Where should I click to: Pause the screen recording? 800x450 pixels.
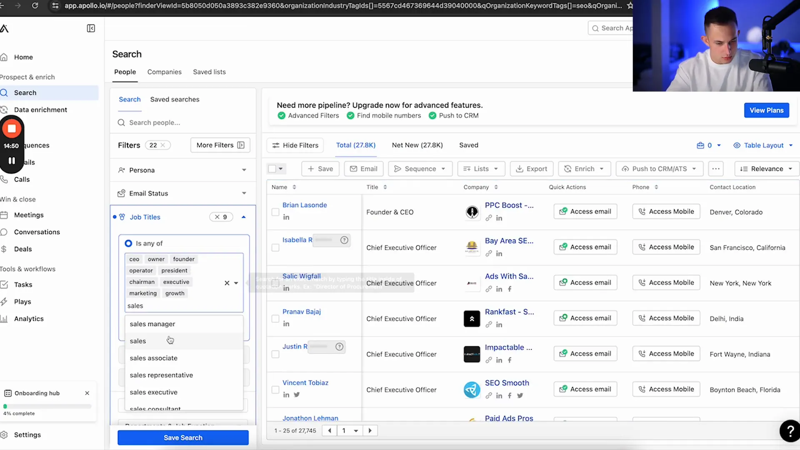coord(12,161)
